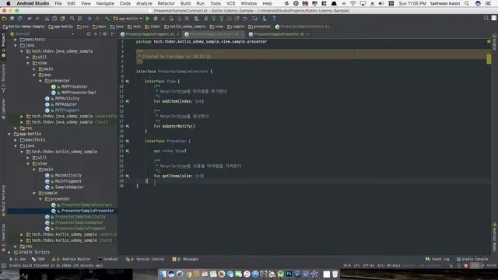498x280 pixels.
Task: Collapse the app-kotlin module node
Action: pos(9,134)
